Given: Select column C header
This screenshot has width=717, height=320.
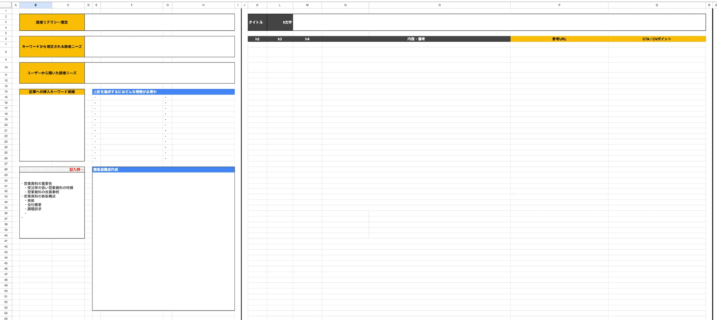Looking at the screenshot, I should 68,5.
